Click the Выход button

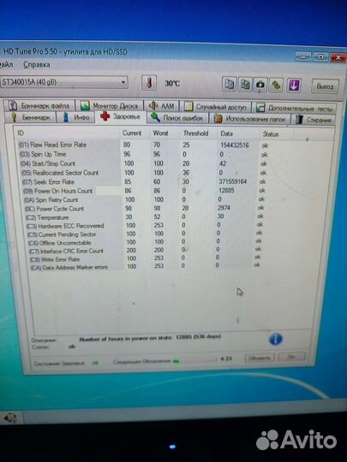[325, 86]
